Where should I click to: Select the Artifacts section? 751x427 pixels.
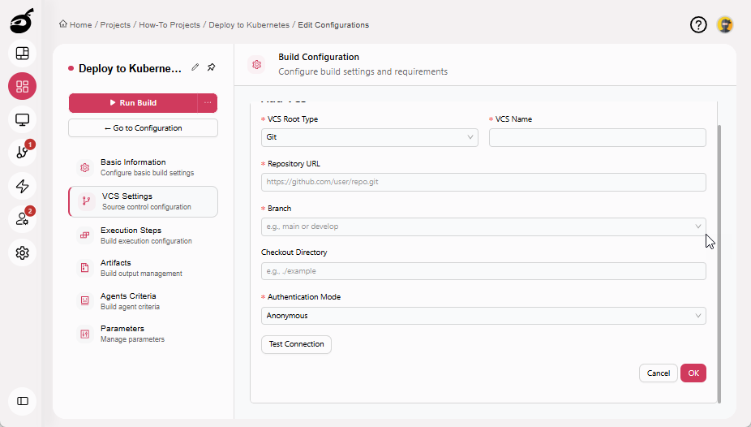(144, 268)
